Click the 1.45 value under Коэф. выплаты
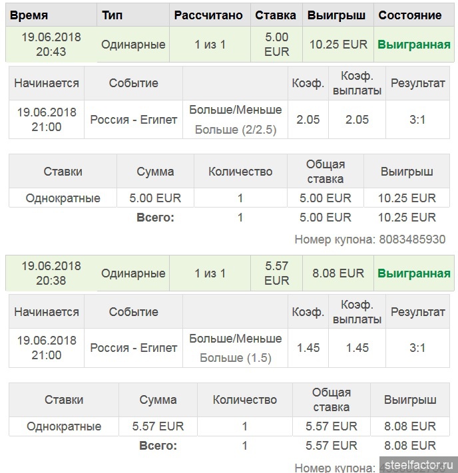This screenshot has width=458, height=473. coord(357,348)
